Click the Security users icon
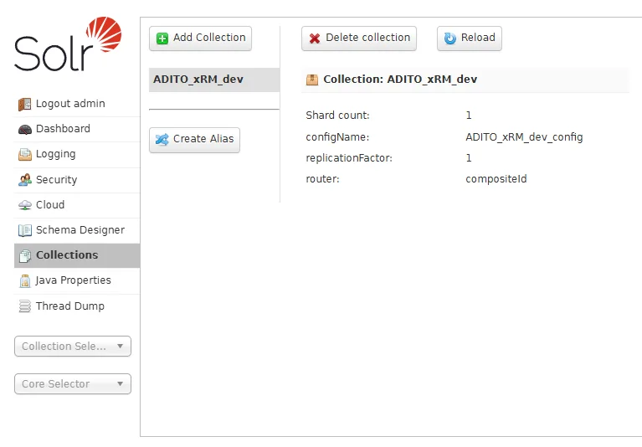Image resolution: width=642 pixels, height=447 pixels. (x=24, y=180)
